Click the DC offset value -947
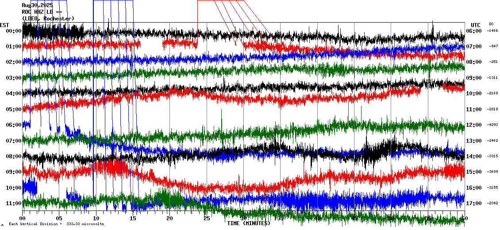The height and width of the screenshot is (230, 500). click(494, 47)
